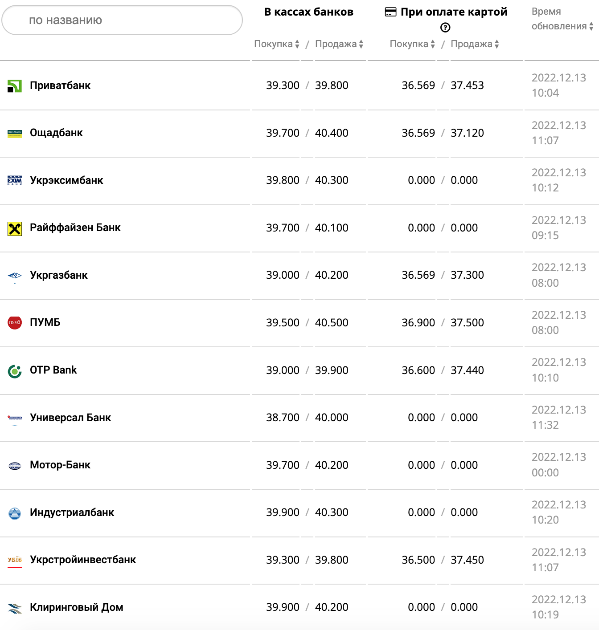Sort by card payment Покупка rate

tap(412, 44)
